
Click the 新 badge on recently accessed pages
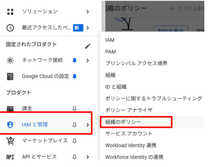(x=78, y=28)
